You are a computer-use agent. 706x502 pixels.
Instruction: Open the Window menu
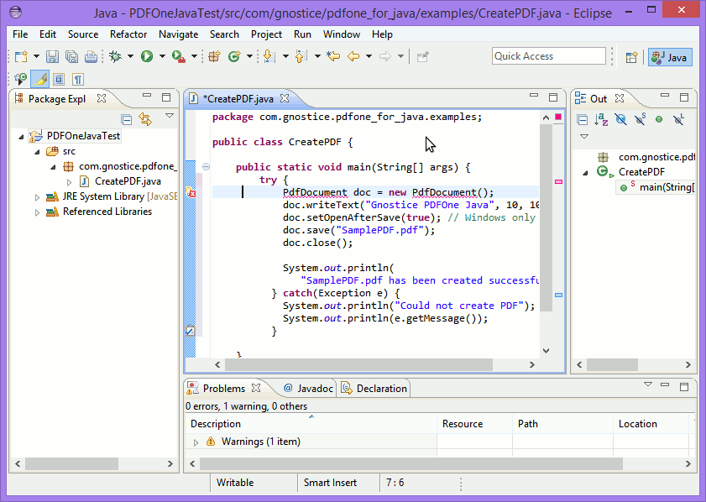point(342,34)
